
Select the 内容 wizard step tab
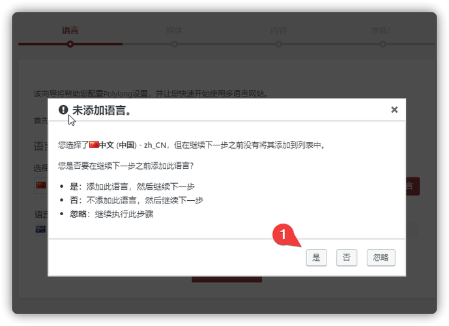coord(278,30)
